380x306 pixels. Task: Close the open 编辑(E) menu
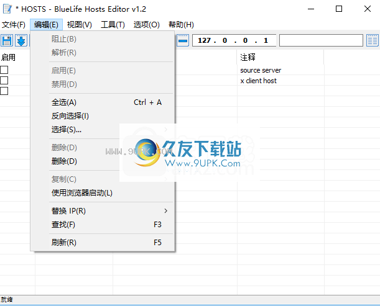tap(46, 25)
